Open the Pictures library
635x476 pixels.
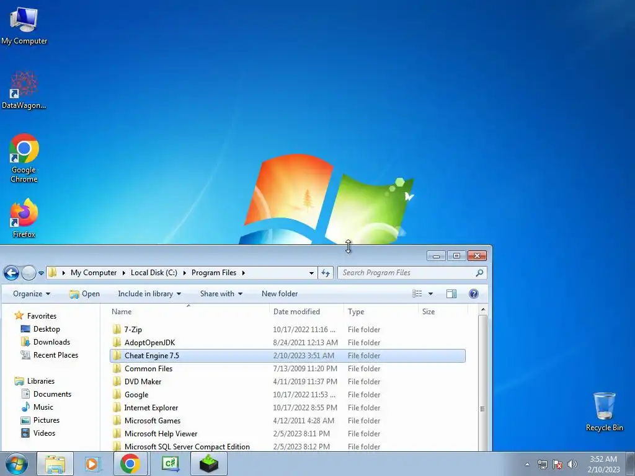point(40,420)
